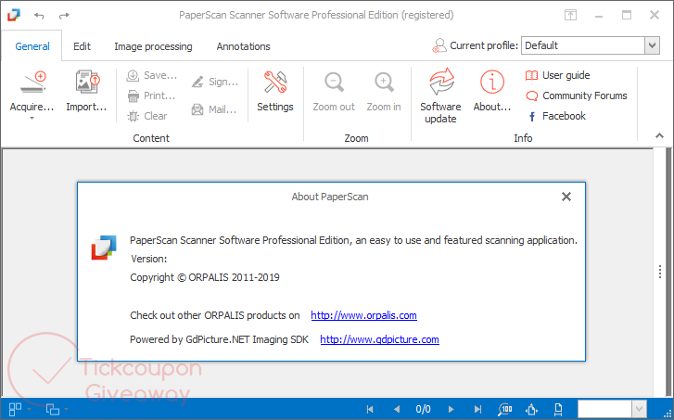Click the redo arrow in title bar
The height and width of the screenshot is (420, 674).
pos(64,16)
